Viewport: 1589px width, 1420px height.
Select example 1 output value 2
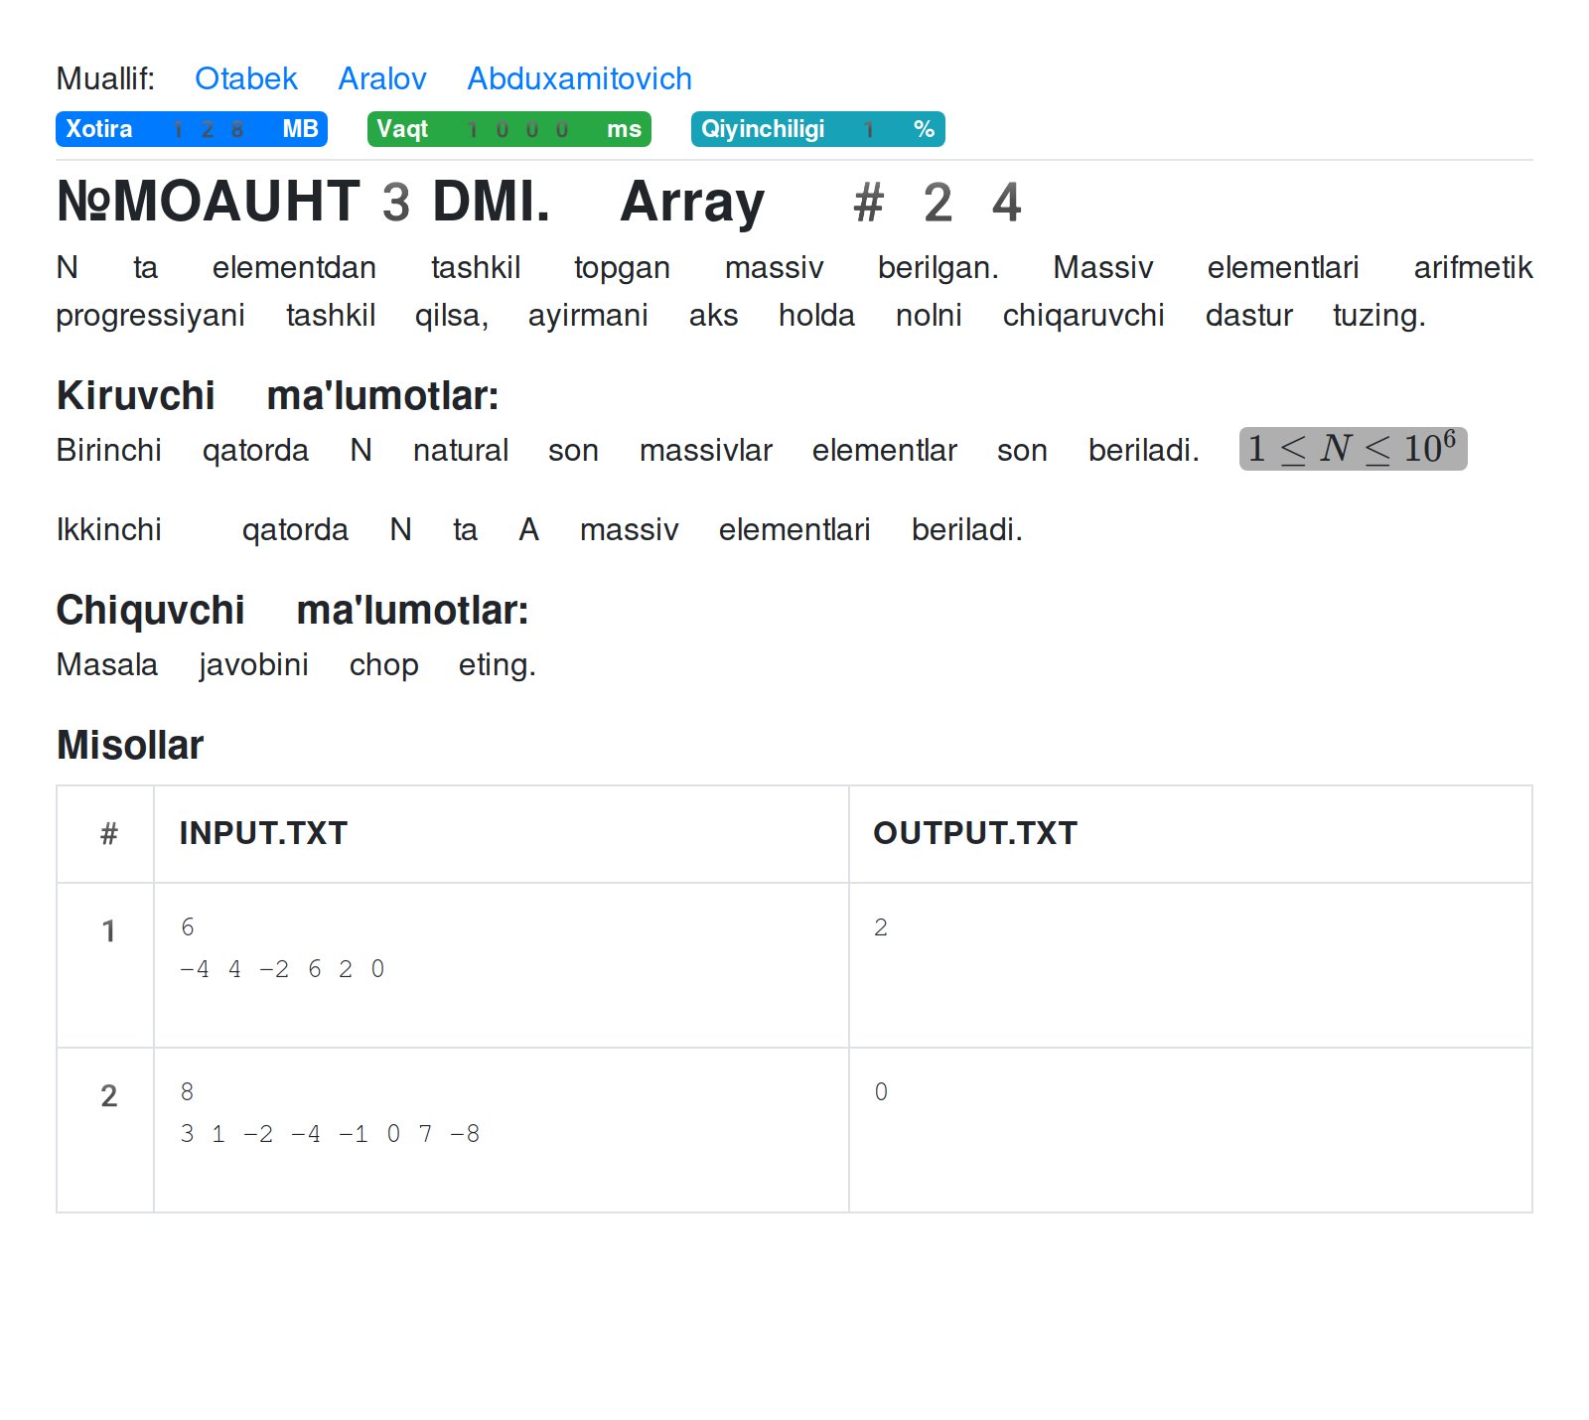[881, 927]
